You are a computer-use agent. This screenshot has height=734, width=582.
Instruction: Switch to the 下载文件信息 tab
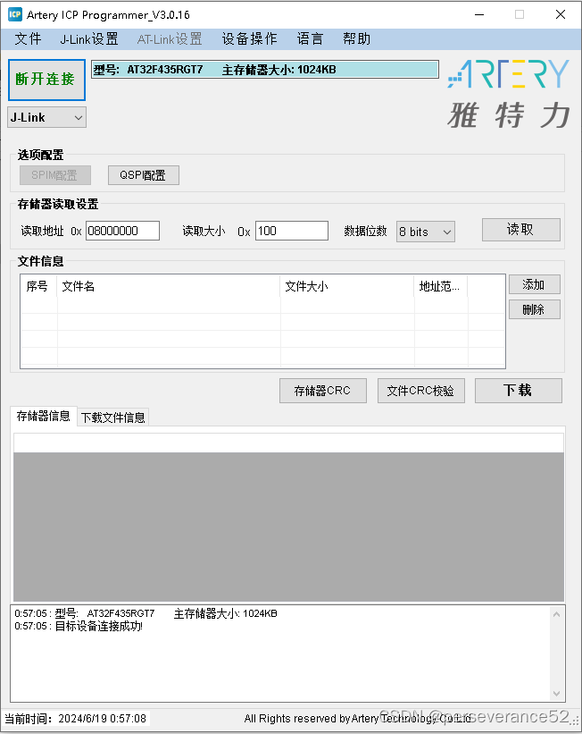[x=113, y=418]
